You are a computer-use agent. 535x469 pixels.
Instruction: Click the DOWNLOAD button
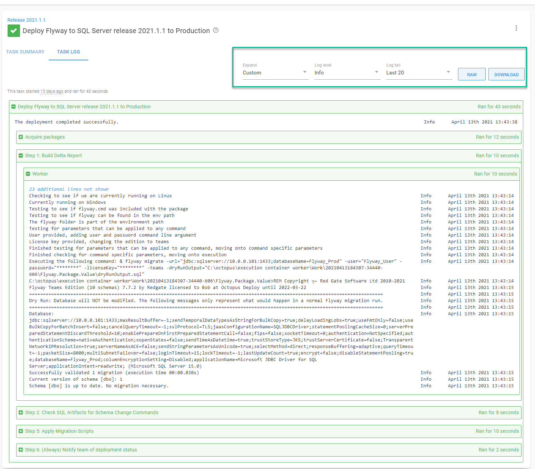point(506,74)
